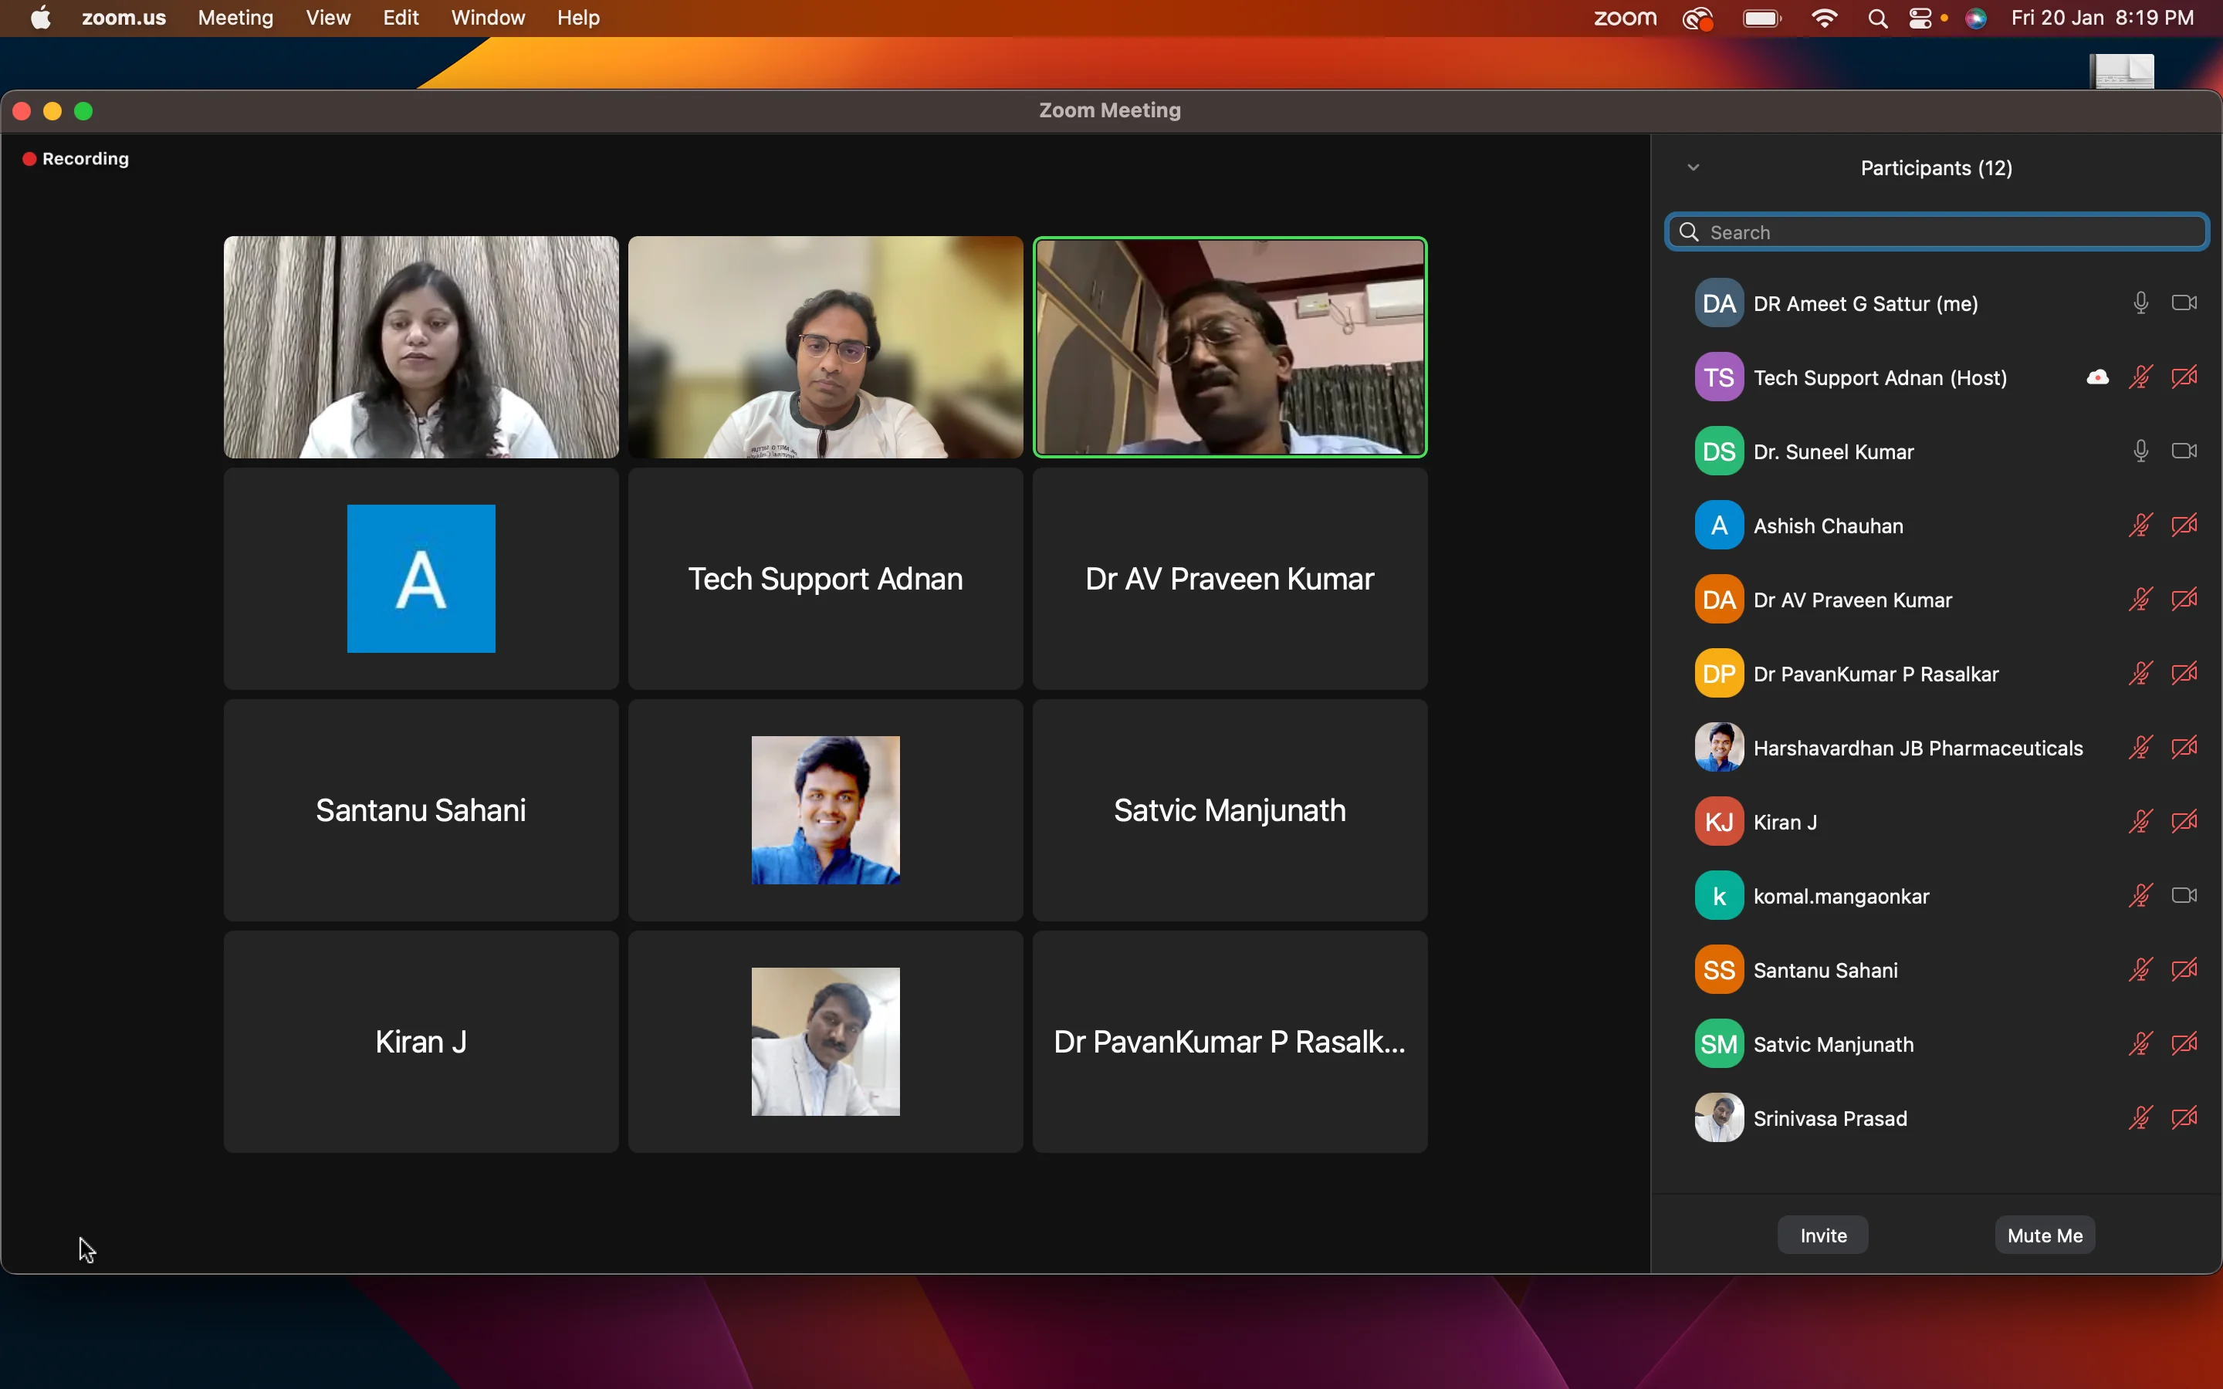
Task: Click the battery status icon
Action: pos(1762,19)
